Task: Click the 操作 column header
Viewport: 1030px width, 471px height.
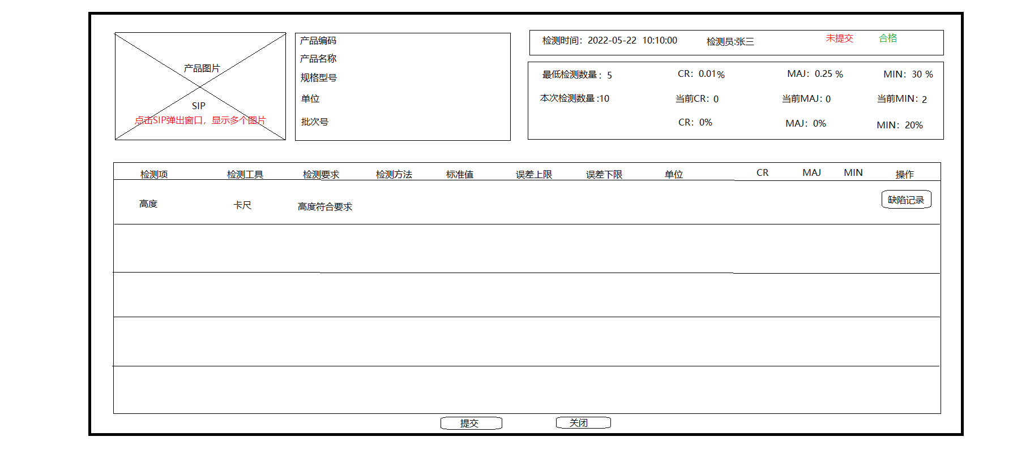Action: [904, 174]
